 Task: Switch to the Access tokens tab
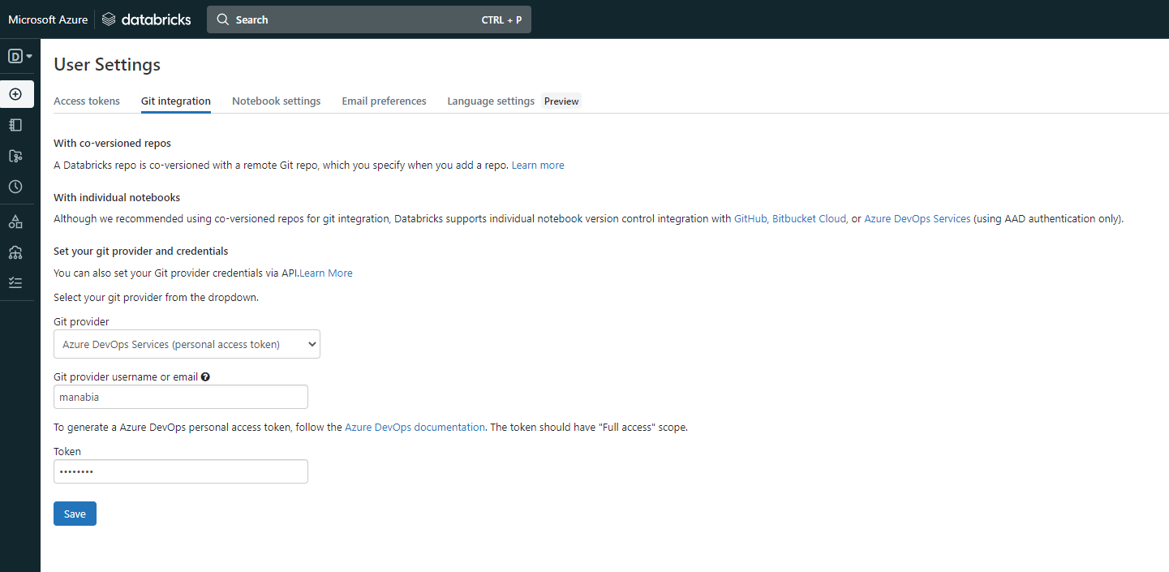tap(87, 101)
